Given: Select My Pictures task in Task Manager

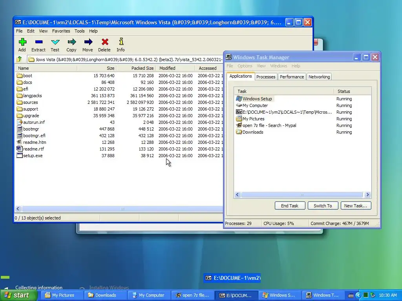Looking at the screenshot, I should (x=250, y=119).
